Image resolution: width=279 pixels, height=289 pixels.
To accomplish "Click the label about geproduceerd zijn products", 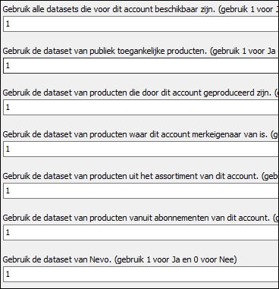I will click(x=136, y=93).
